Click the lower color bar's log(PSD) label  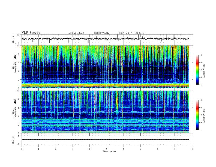point(204,116)
